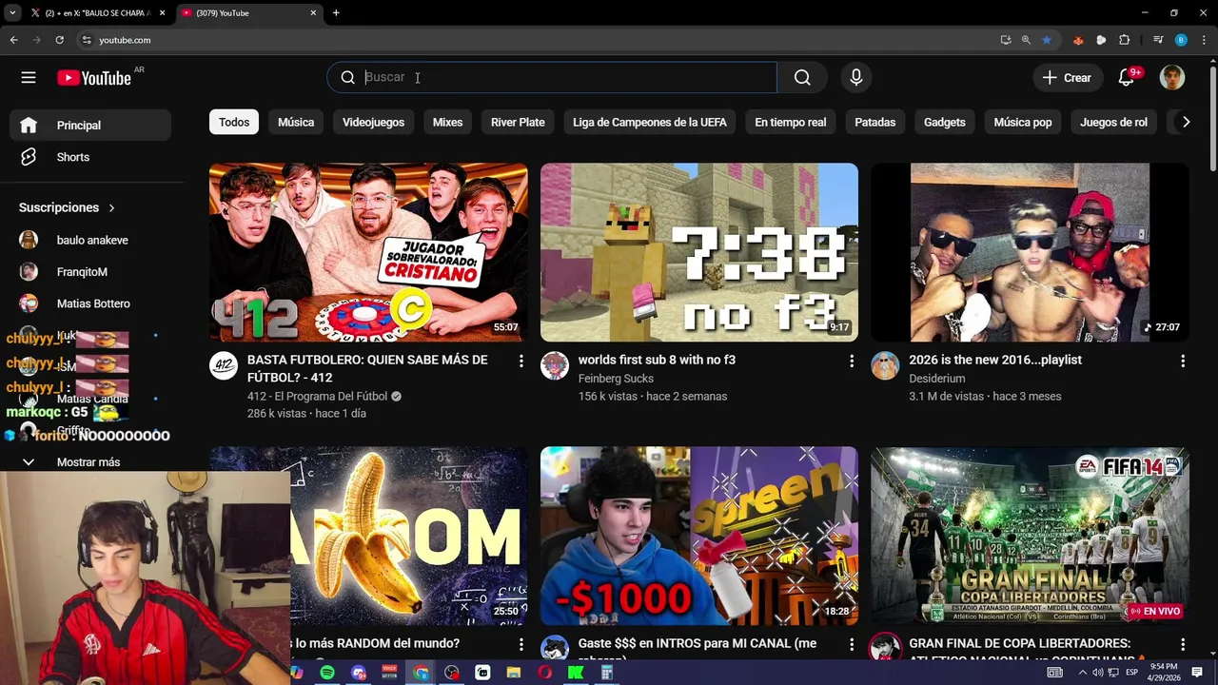
Task: Select the Juegos de rol chip
Action: 1113,122
